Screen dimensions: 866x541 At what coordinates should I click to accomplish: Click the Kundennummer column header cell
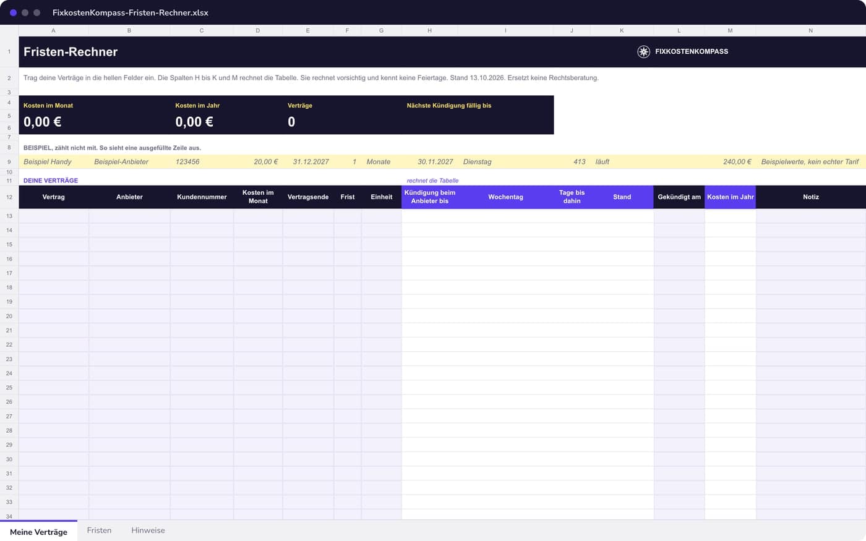coord(202,197)
